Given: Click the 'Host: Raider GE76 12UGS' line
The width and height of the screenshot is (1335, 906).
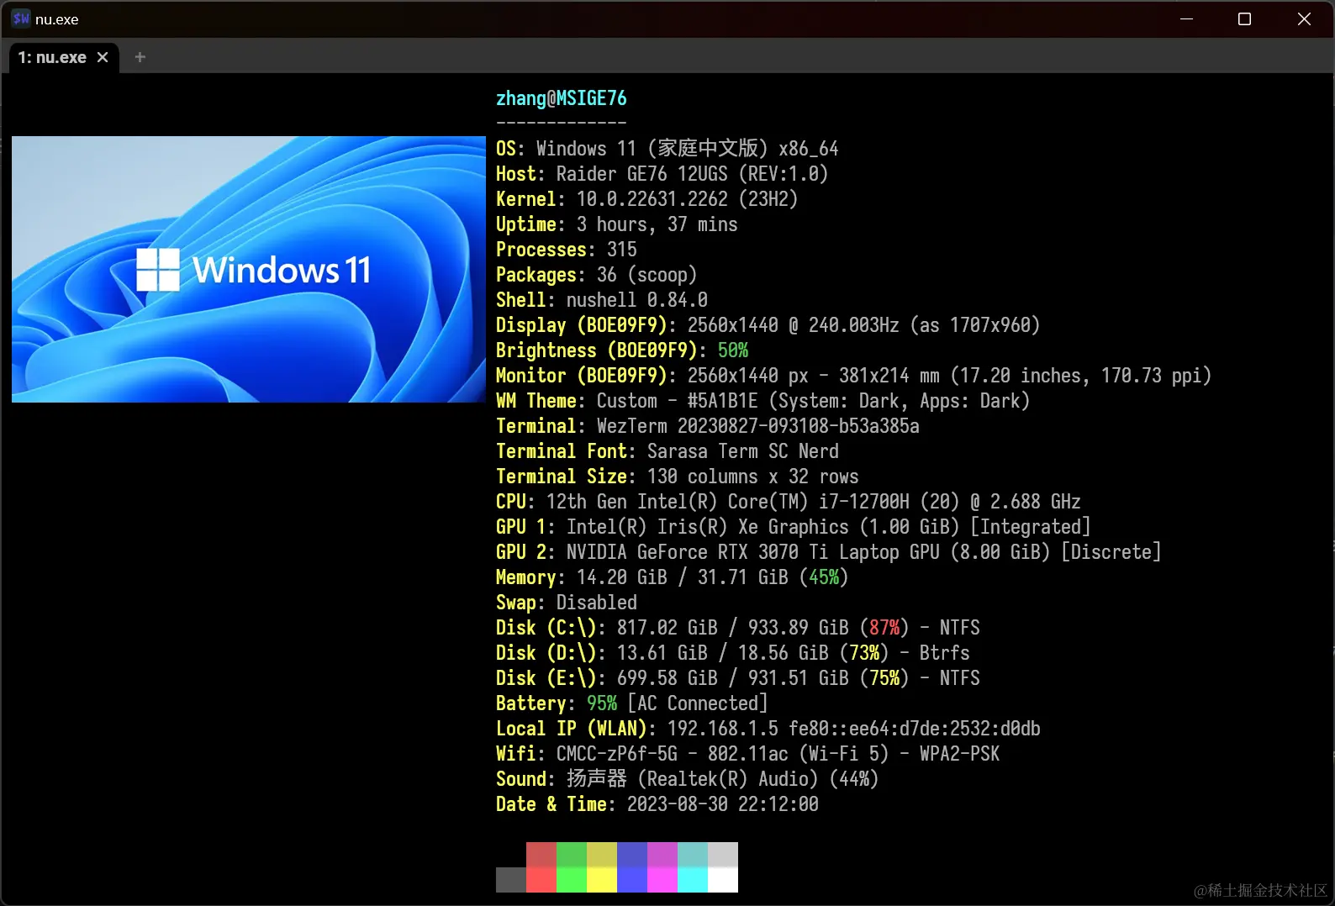Looking at the screenshot, I should pos(662,174).
